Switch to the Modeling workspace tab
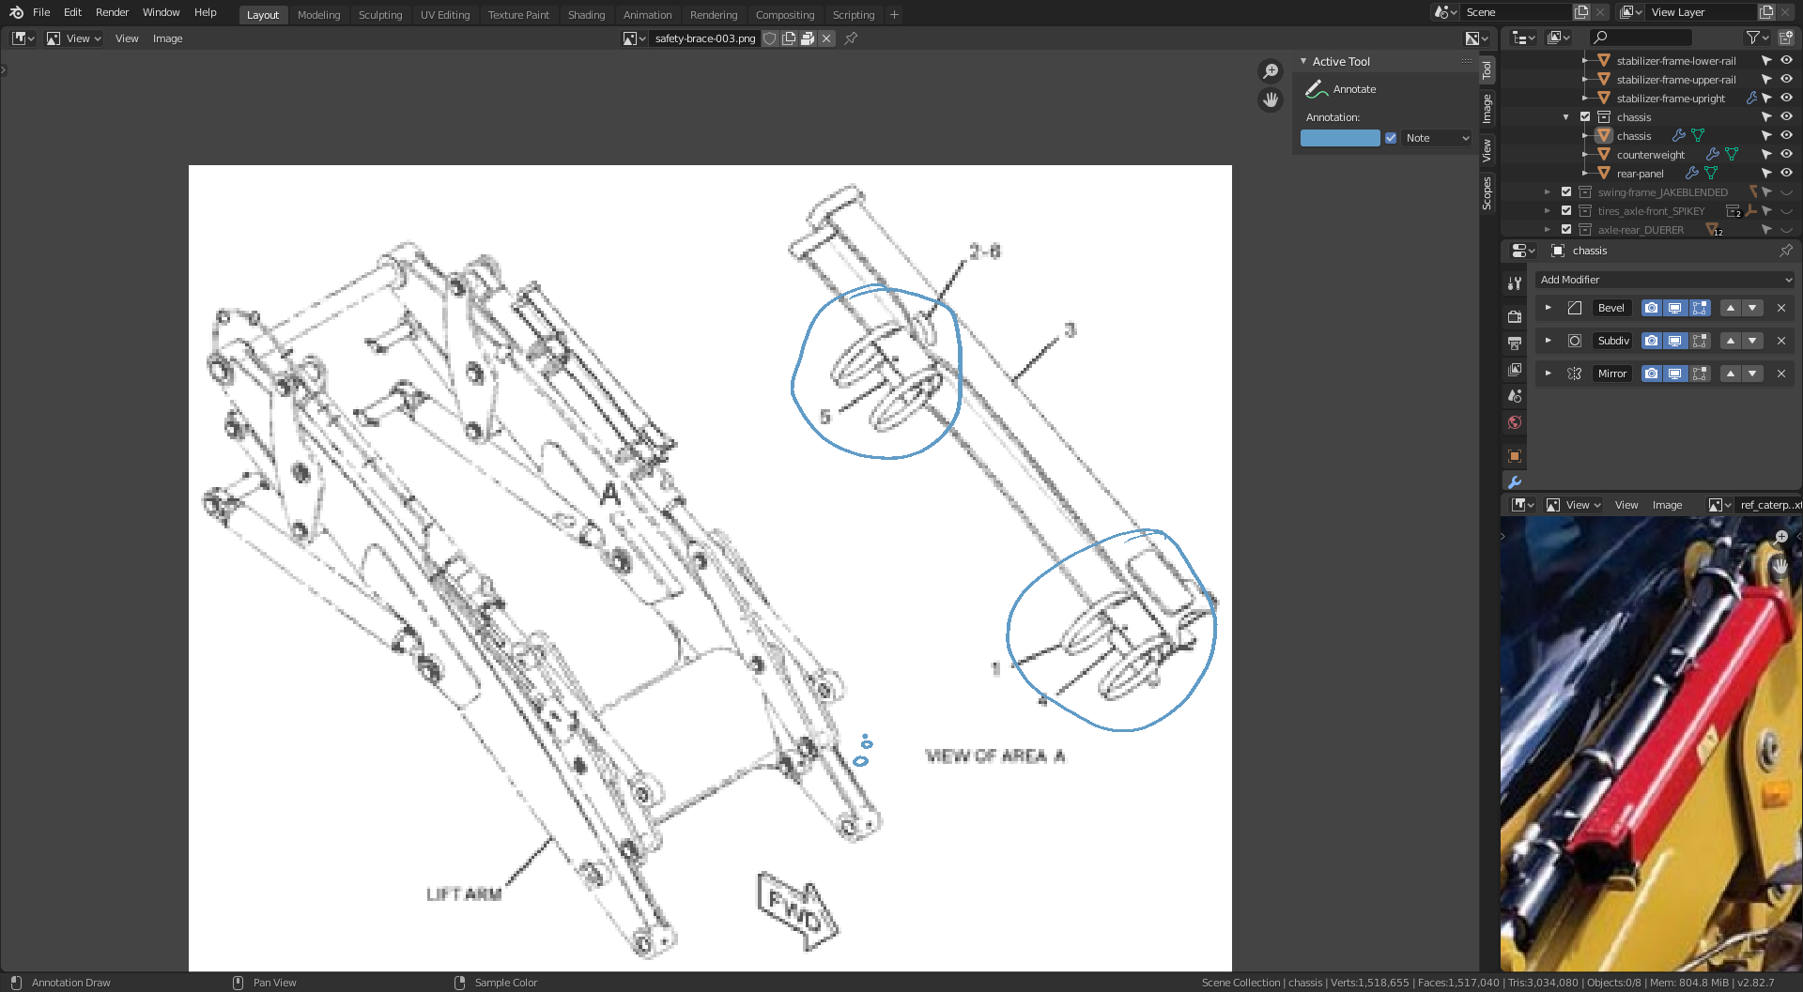Image resolution: width=1803 pixels, height=992 pixels. coord(318,15)
